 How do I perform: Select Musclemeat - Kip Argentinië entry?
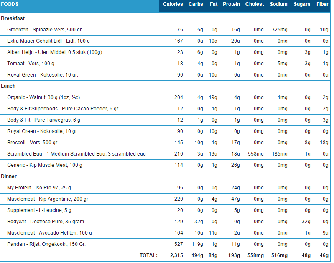(48, 199)
